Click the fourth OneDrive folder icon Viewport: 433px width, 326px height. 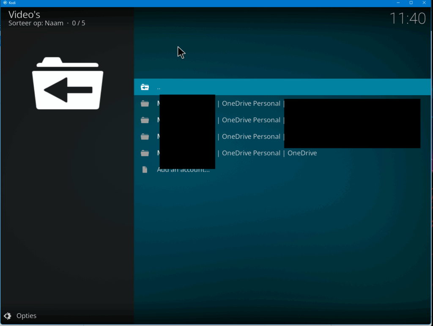click(145, 153)
